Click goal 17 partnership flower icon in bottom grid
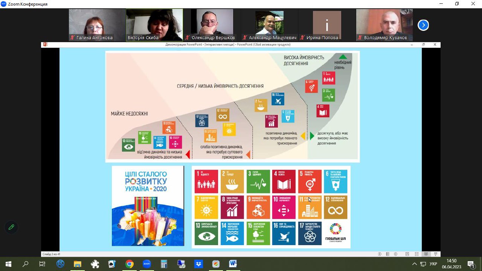Viewport: 482px width, 271px height. point(310,233)
